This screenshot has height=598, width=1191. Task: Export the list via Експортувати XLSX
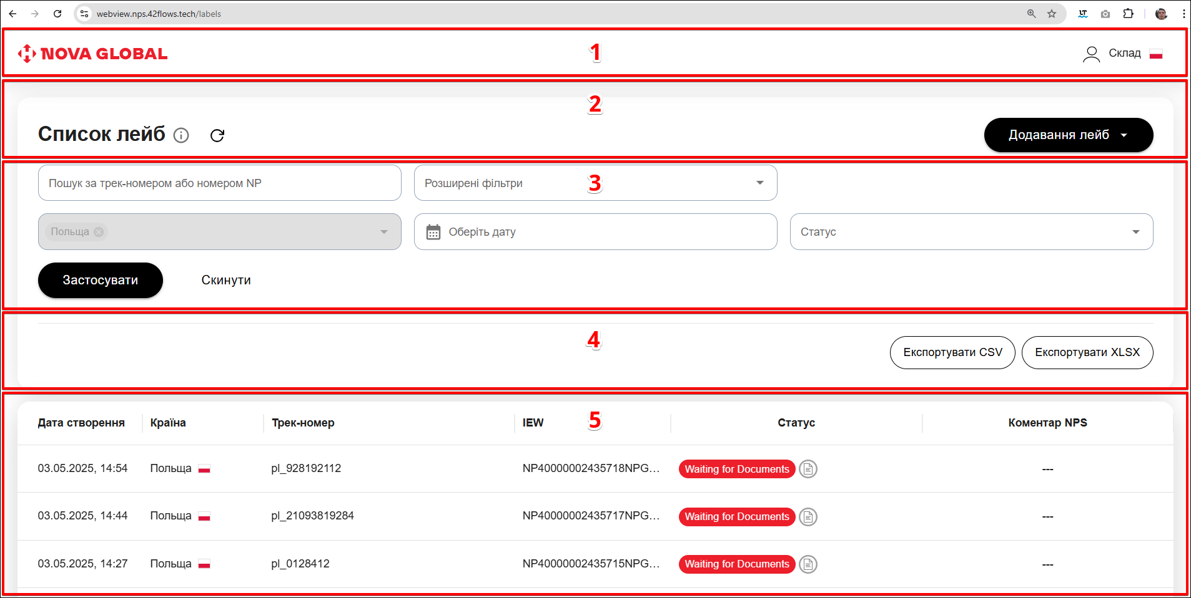(x=1087, y=352)
